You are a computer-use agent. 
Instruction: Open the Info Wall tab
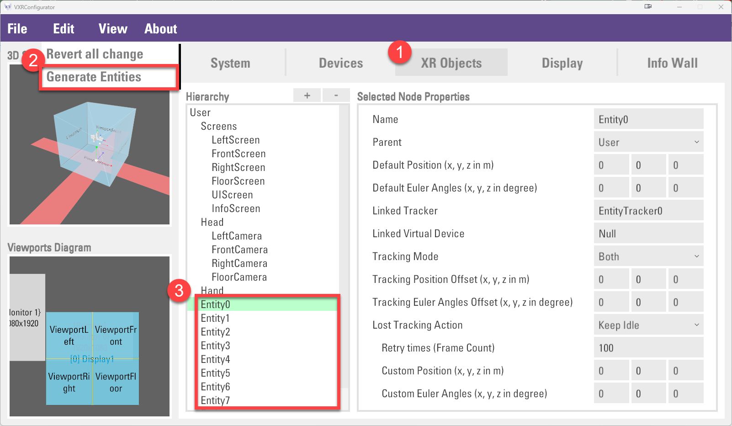[x=672, y=63]
